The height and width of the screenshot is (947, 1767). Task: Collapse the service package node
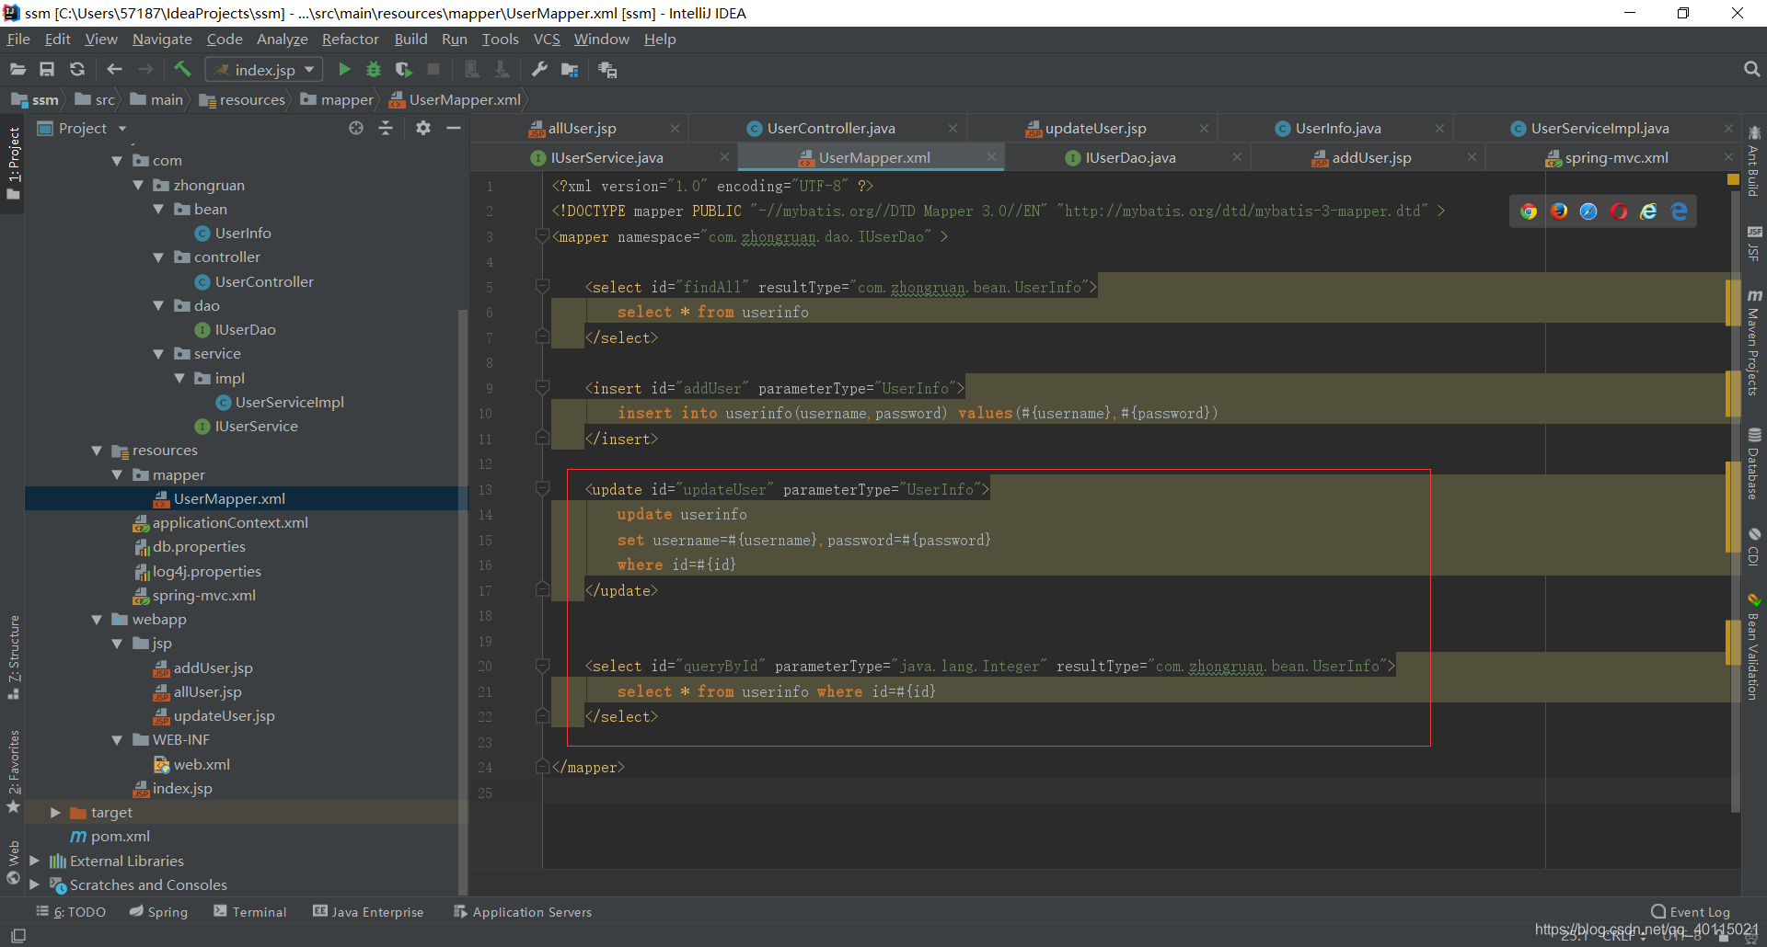click(x=158, y=354)
